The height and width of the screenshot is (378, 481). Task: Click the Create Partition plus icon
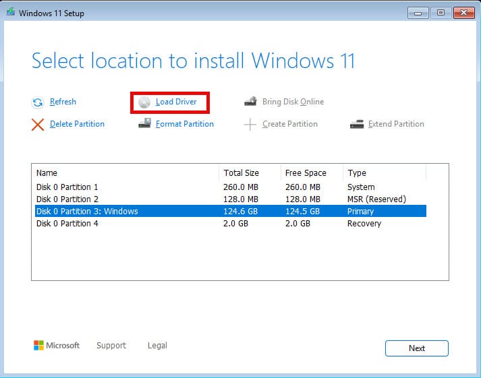tap(250, 125)
